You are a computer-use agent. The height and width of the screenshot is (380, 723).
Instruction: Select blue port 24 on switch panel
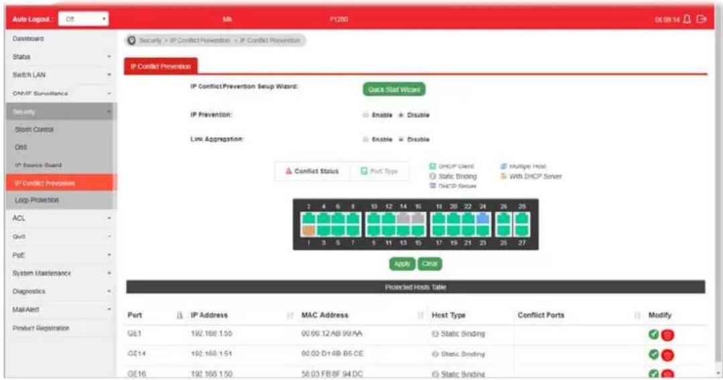[x=482, y=218]
